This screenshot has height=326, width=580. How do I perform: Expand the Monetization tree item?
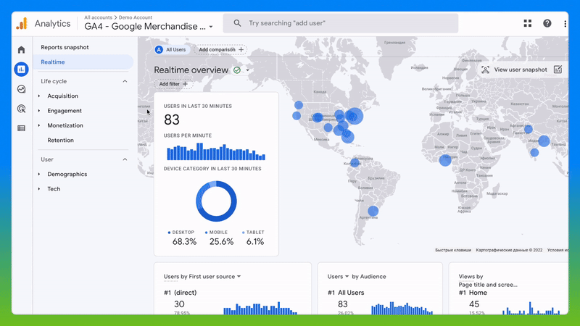39,125
